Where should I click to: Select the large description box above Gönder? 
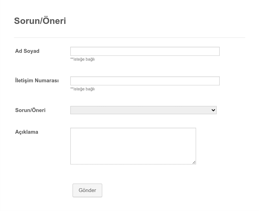point(133,146)
